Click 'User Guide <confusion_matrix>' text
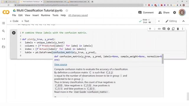This screenshot has width=189, height=106. 91,92
